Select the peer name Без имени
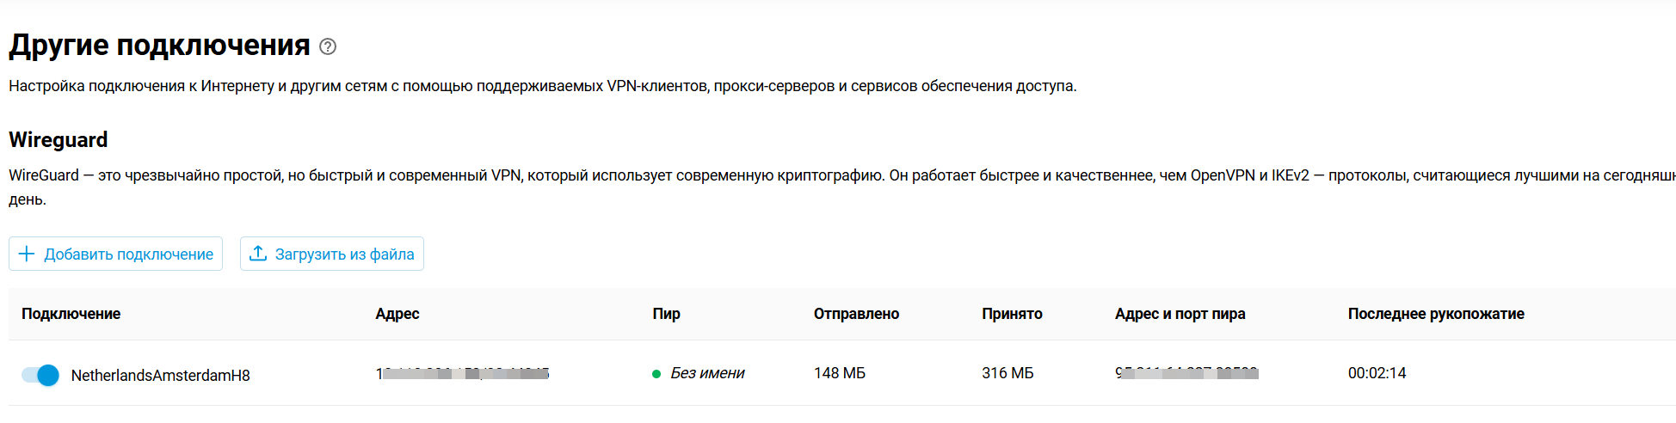 tap(707, 373)
